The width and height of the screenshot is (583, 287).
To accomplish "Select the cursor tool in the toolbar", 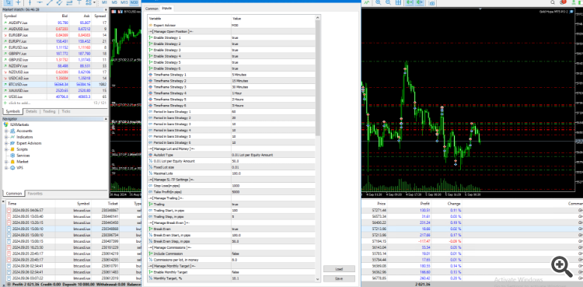I will (9, 2).
